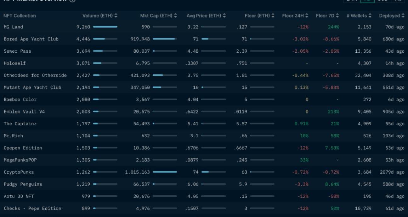Click Pudgy Penguins Floor 7D 8.64%
This screenshot has height=217, width=408.
coord(332,184)
